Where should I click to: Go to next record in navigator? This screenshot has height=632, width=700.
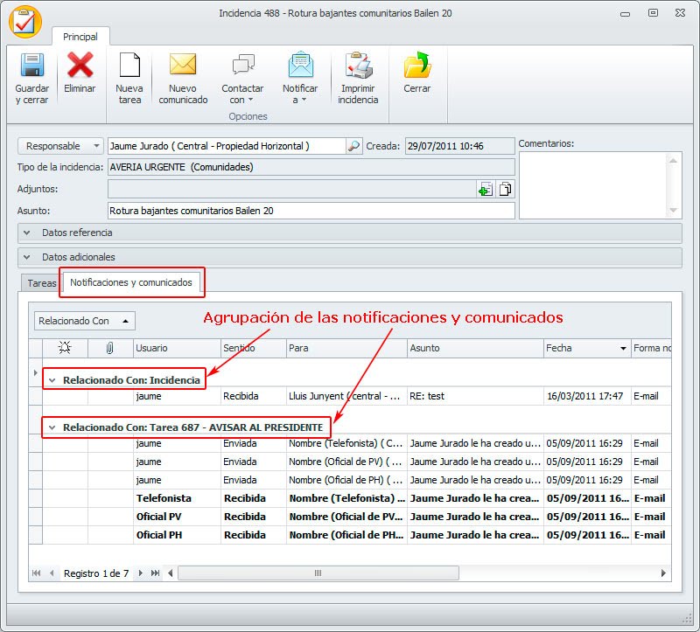(141, 573)
